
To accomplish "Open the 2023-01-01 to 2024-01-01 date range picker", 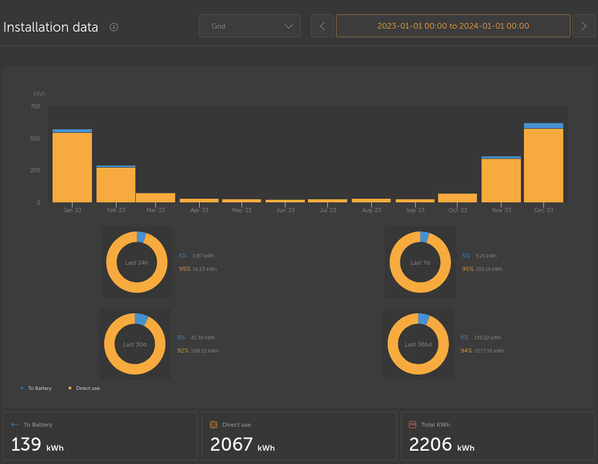I will click(453, 26).
